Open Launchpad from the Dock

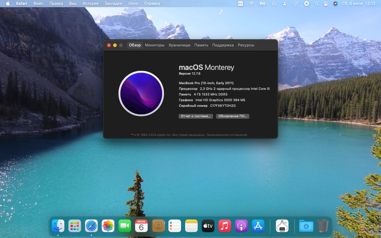click(x=75, y=226)
